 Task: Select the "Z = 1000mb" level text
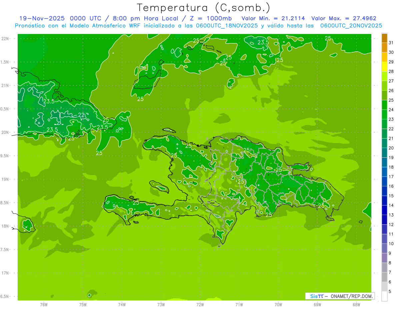click(211, 18)
